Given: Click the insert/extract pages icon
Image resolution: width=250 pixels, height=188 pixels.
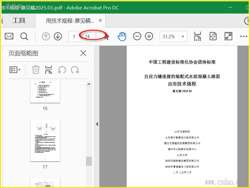Looking at the screenshot, I should pyautogui.click(x=48, y=70).
